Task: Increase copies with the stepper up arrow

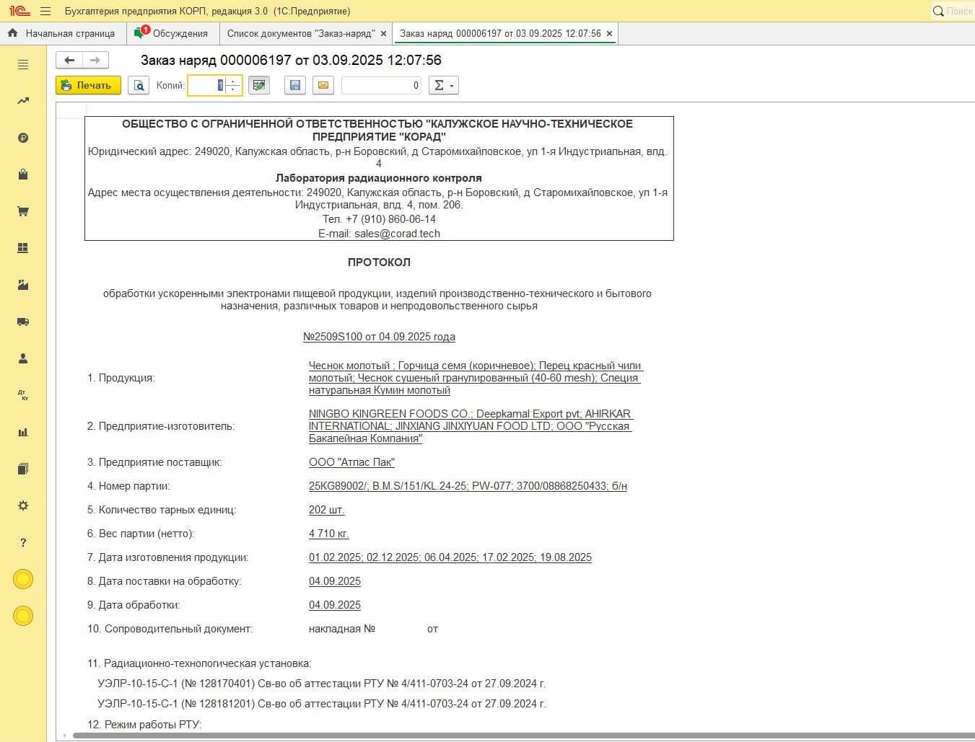Action: [x=233, y=81]
